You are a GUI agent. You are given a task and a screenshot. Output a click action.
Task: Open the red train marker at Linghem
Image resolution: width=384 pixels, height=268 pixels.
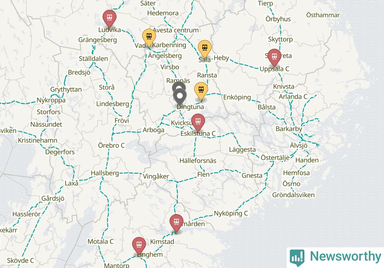pyautogui.click(x=139, y=245)
